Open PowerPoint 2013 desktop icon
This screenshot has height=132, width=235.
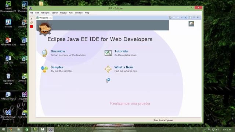(x=8, y=41)
